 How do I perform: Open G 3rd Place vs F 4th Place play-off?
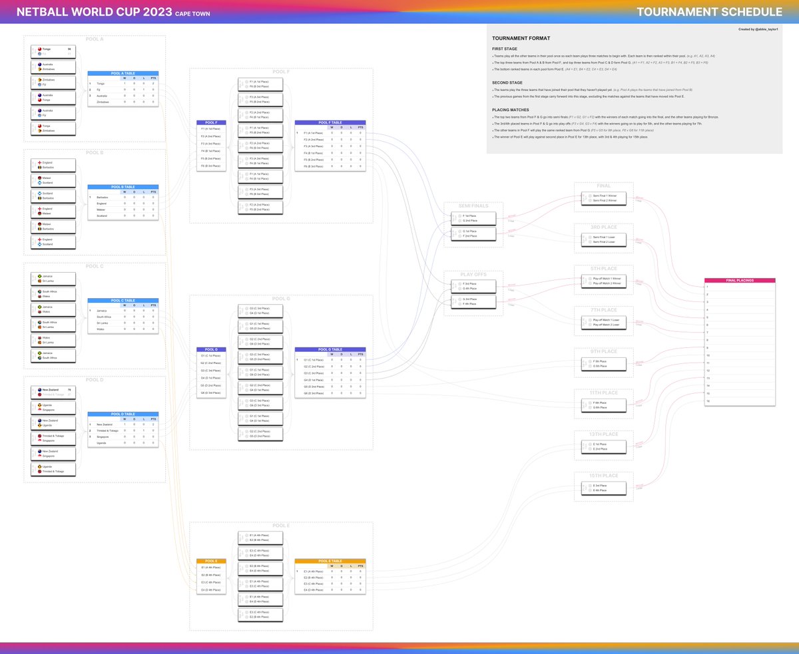click(x=473, y=302)
